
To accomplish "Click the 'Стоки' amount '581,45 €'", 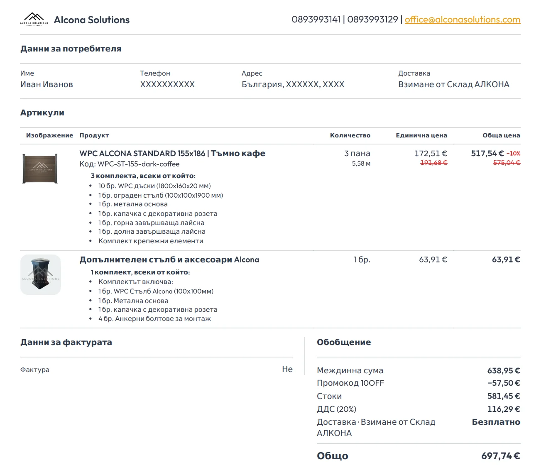I will click(504, 396).
